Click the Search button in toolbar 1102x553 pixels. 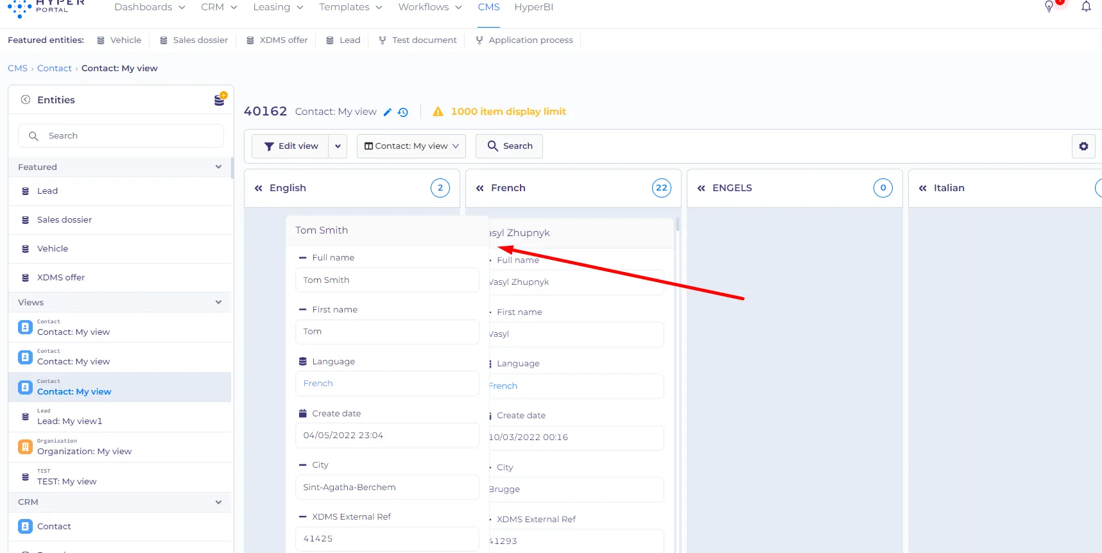pos(509,146)
